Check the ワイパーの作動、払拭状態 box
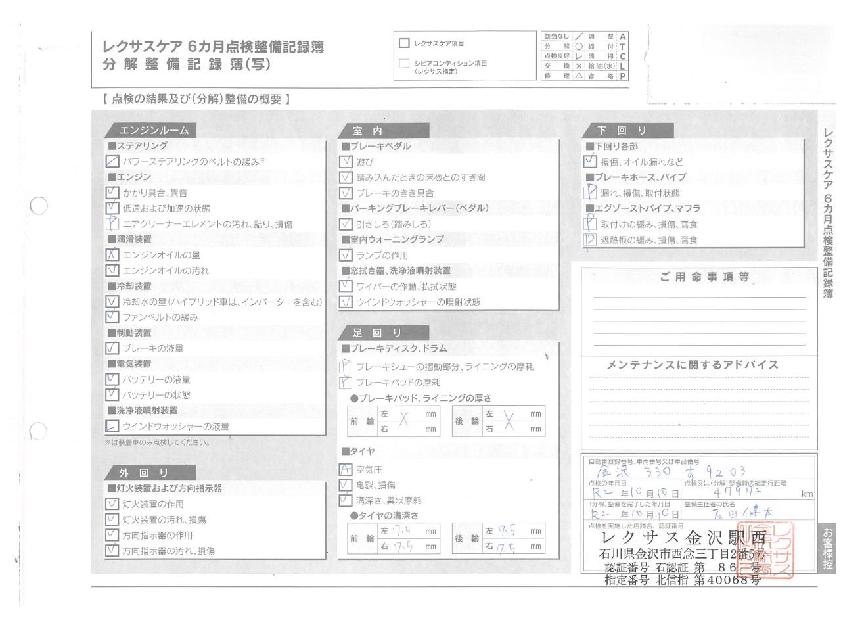 pos(346,286)
